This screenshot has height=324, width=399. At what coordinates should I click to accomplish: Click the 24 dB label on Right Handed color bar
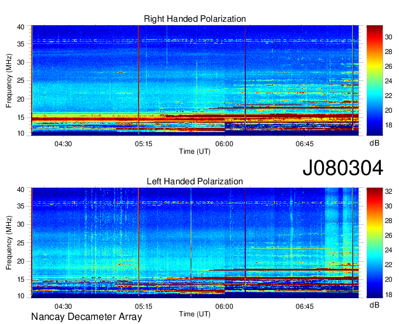pyautogui.click(x=388, y=81)
